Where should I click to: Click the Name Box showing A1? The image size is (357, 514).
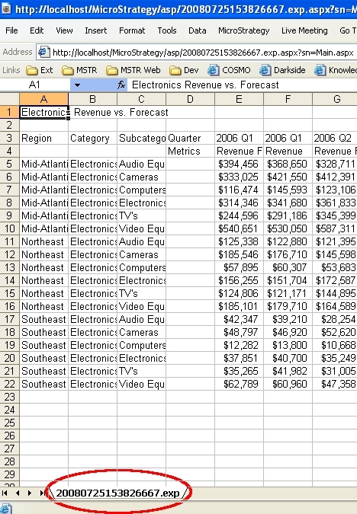click(x=35, y=85)
